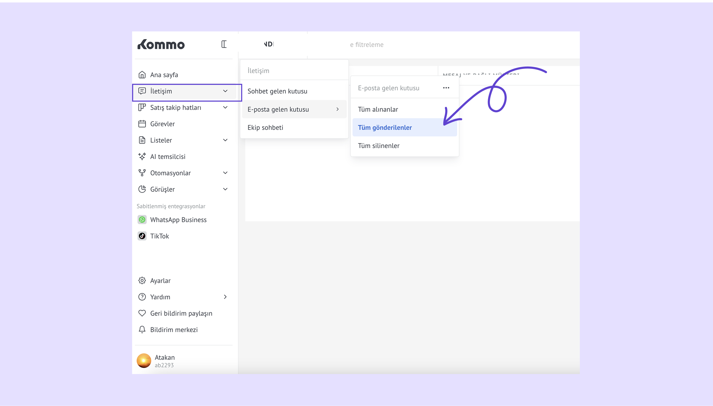This screenshot has height=406, width=713.
Task: Choose Tüm silinenler option
Action: point(379,146)
